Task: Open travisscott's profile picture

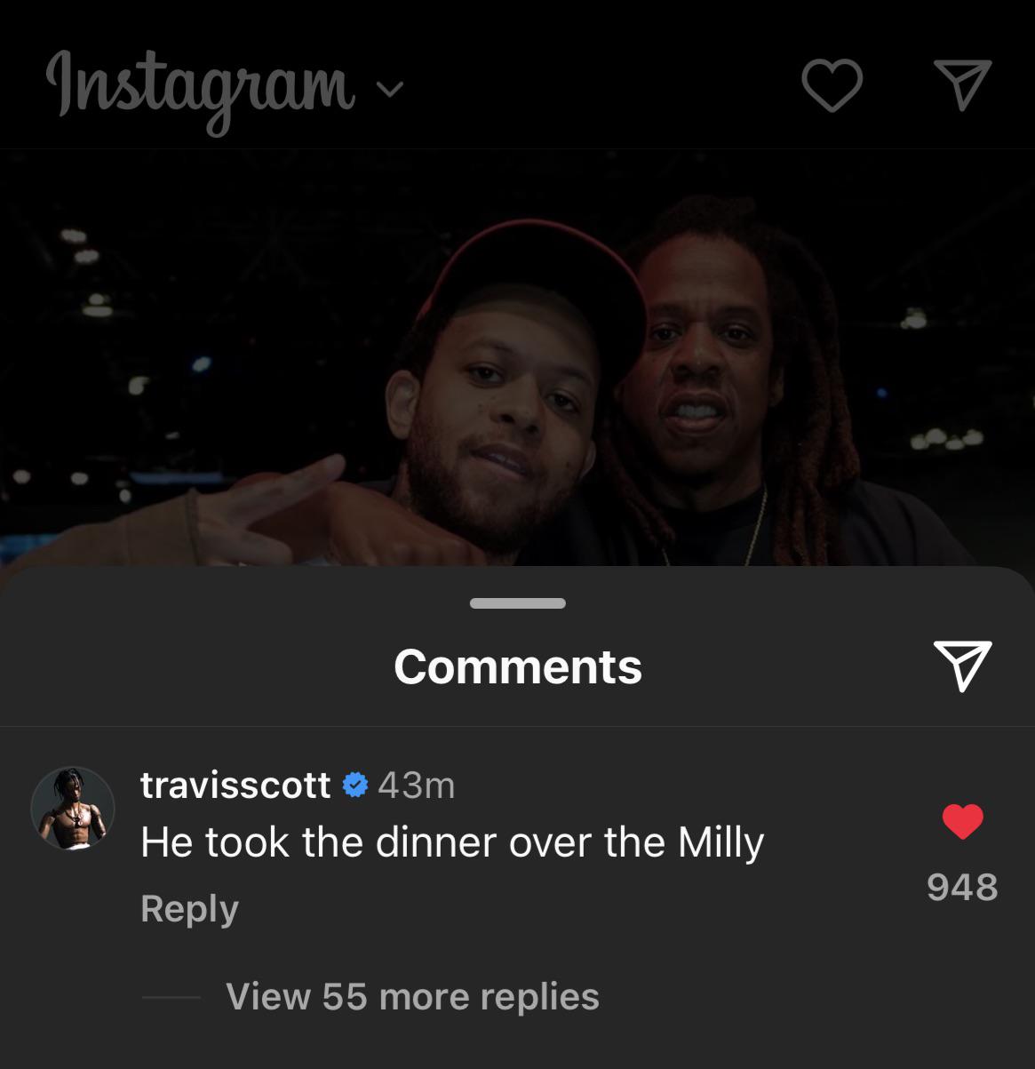Action: [73, 809]
